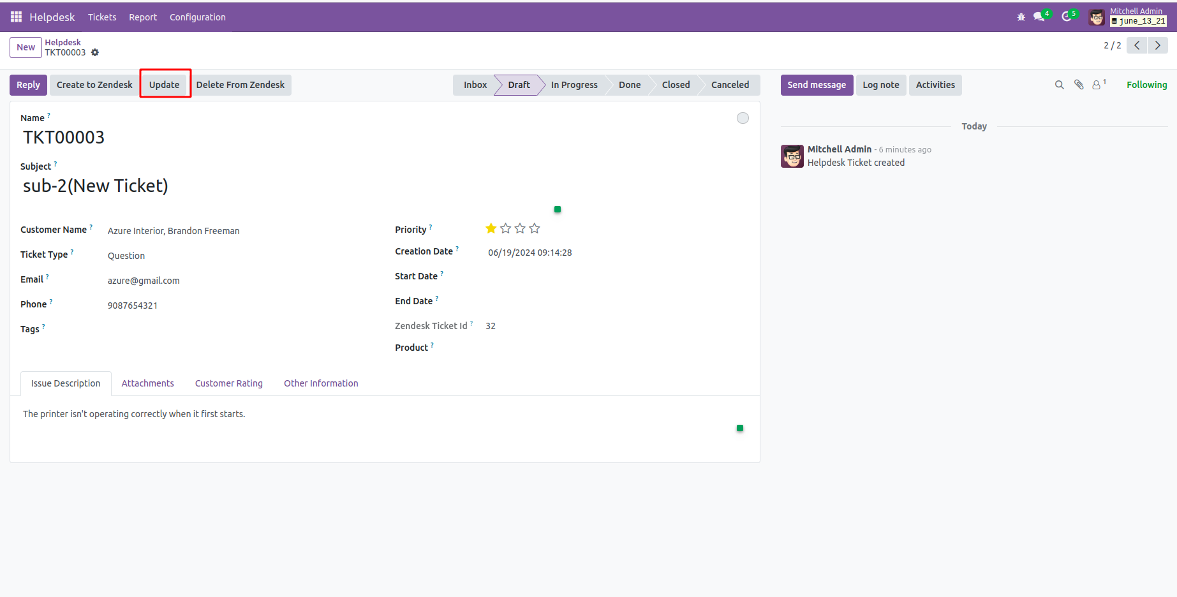Click the issue description text area
The width and height of the screenshot is (1177, 597).
pos(385,414)
